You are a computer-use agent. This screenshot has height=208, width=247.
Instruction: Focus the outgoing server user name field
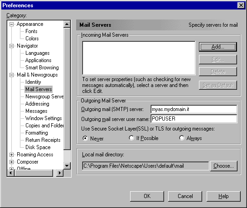pos(194,119)
